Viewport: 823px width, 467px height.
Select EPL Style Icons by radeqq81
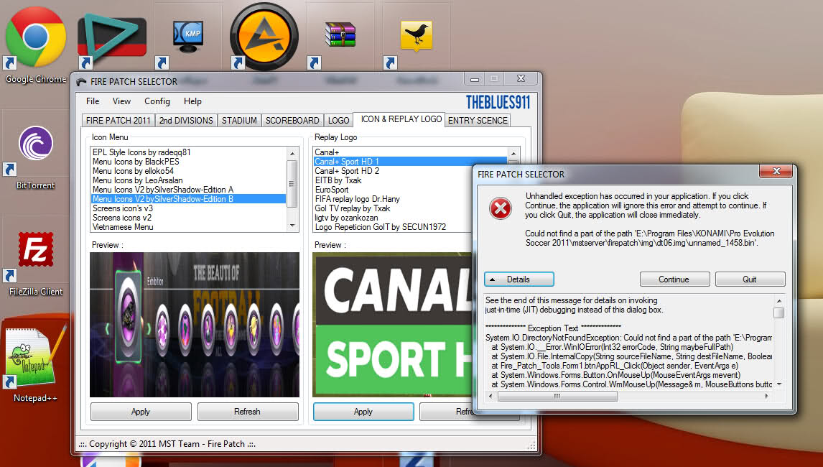[188, 152]
